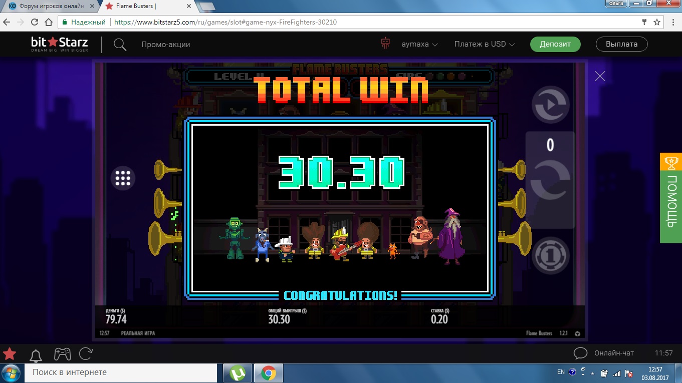
Task: Open uTorrent from the taskbar
Action: pos(238,373)
